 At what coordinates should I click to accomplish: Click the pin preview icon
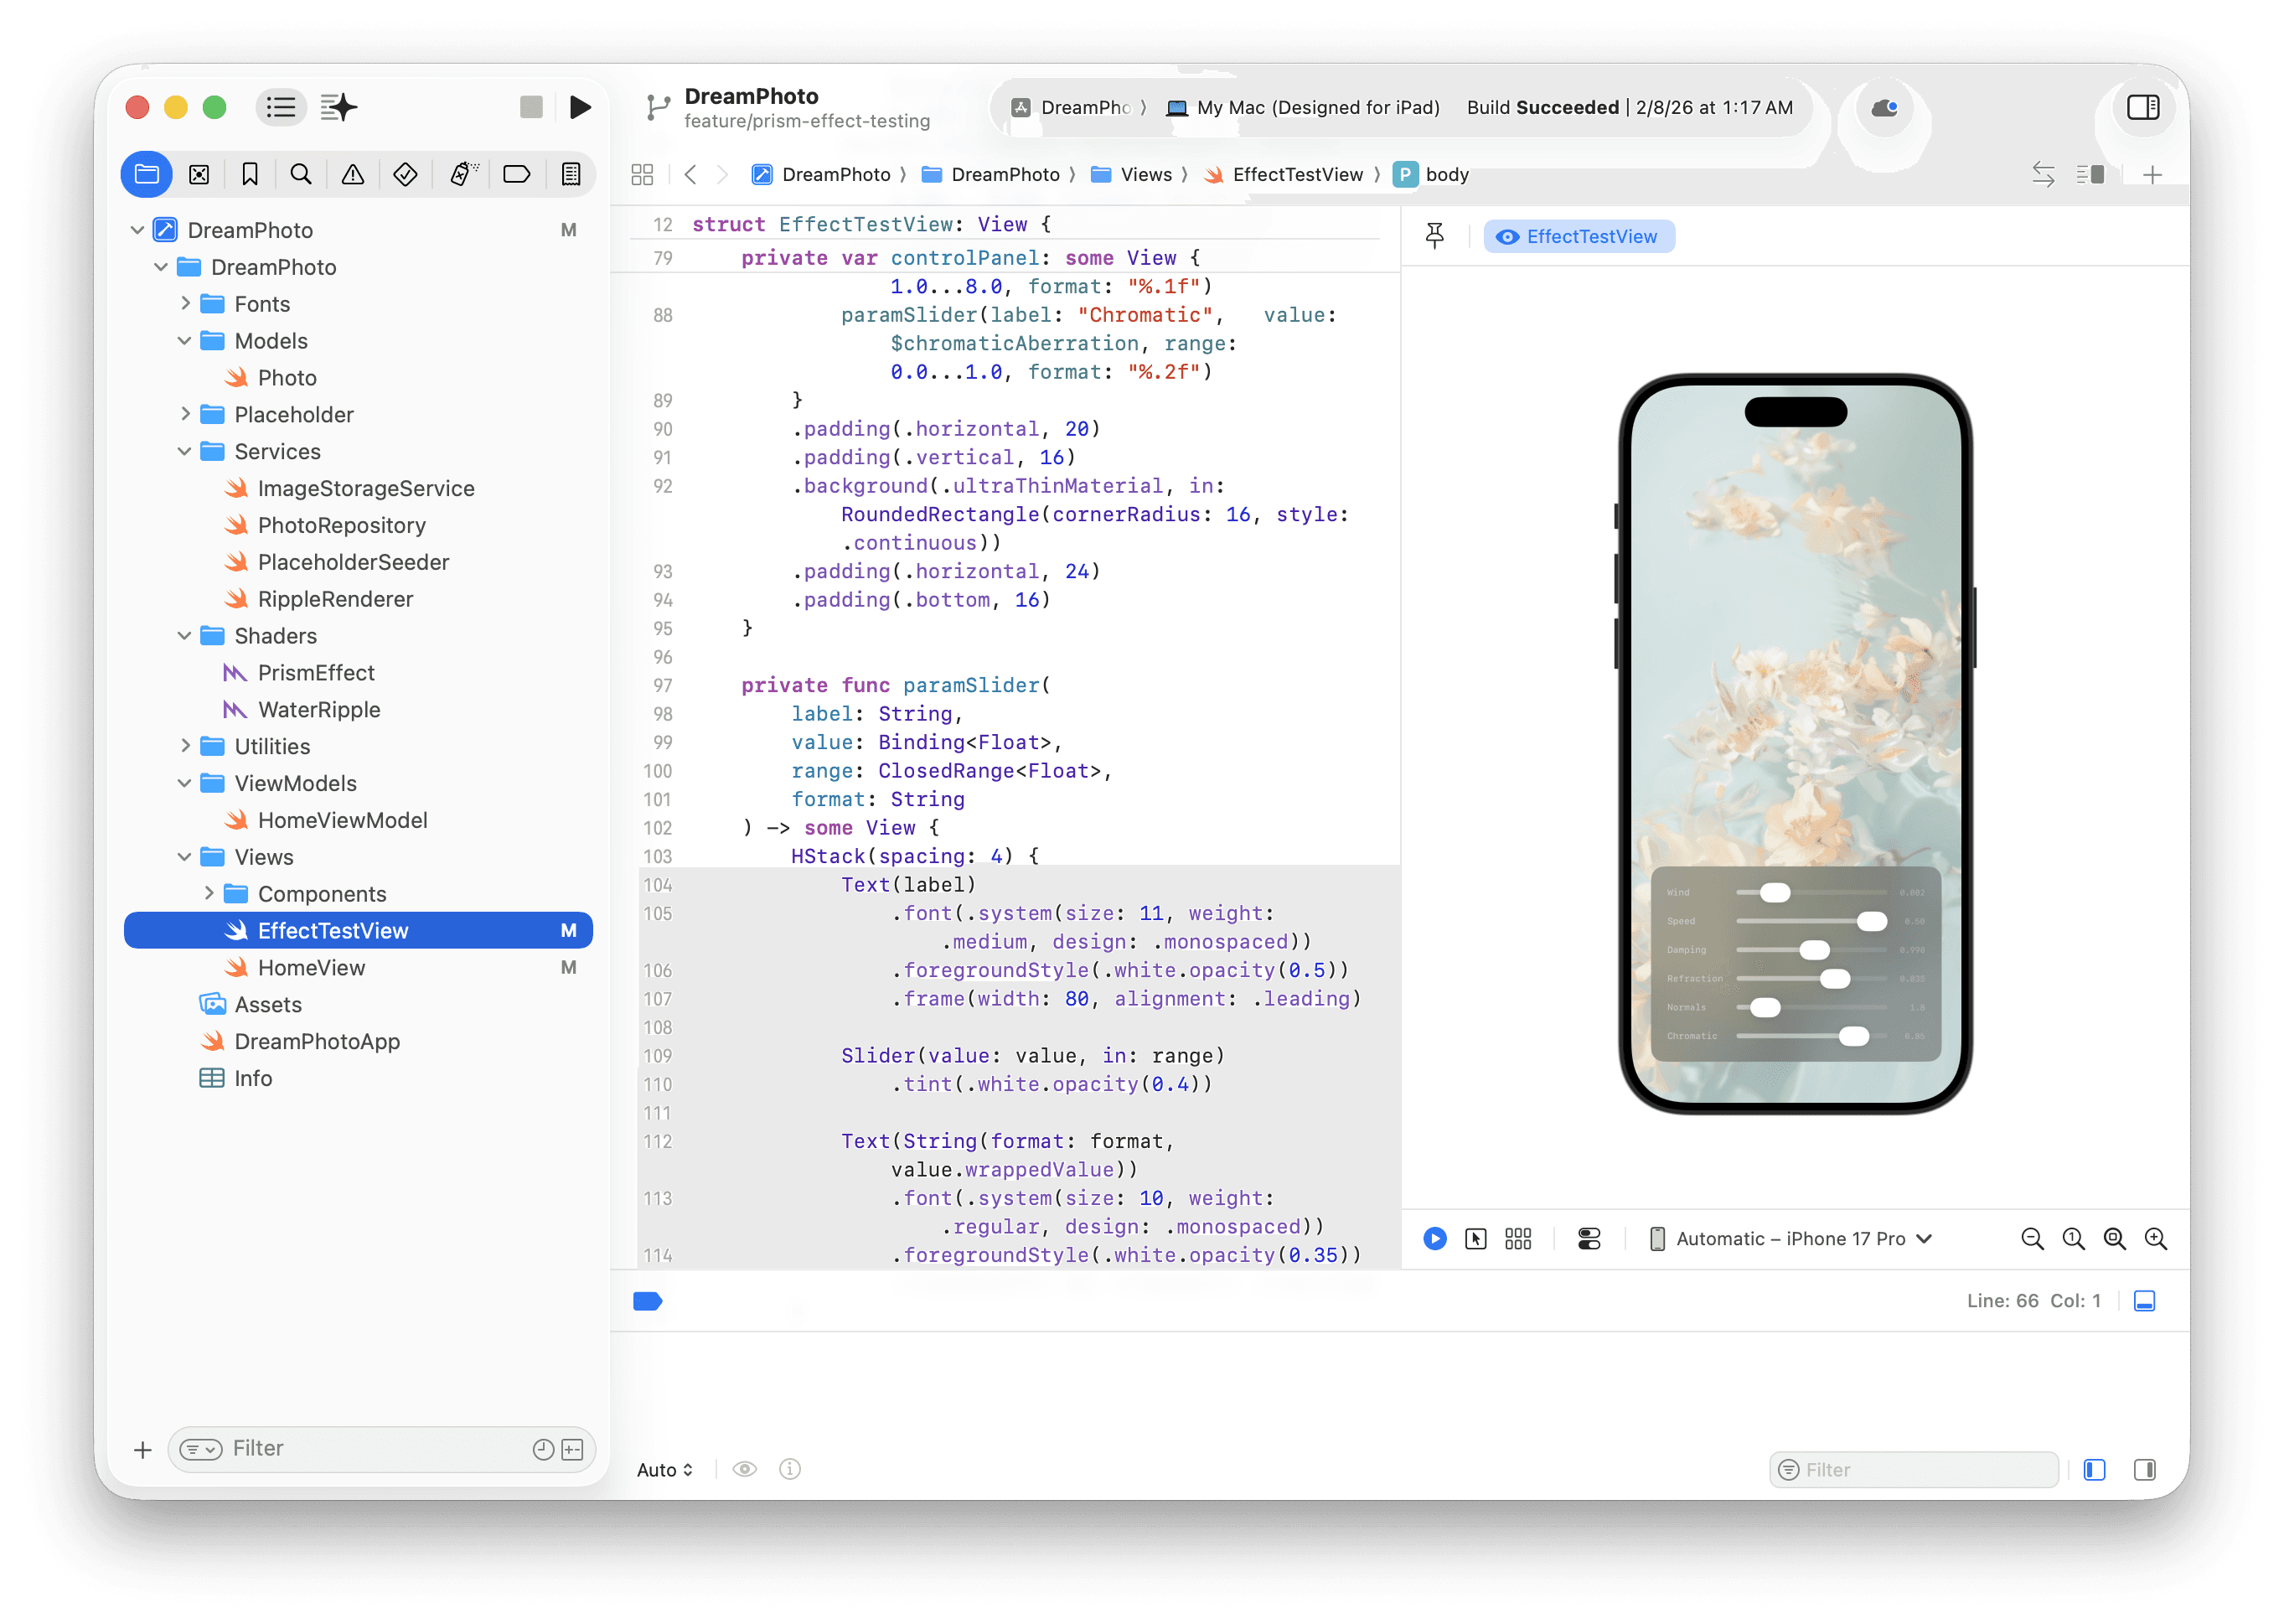1434,236
